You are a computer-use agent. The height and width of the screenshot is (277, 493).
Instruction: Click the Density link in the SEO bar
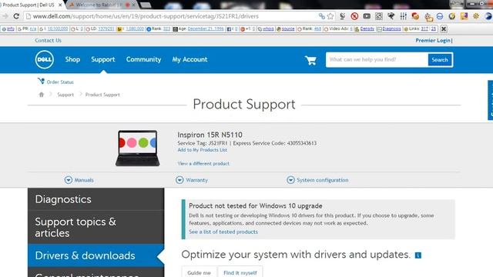coord(367,28)
